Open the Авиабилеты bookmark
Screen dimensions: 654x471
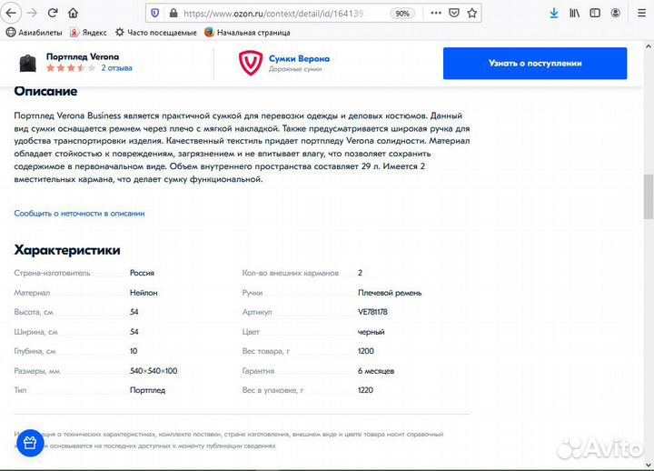(x=35, y=32)
